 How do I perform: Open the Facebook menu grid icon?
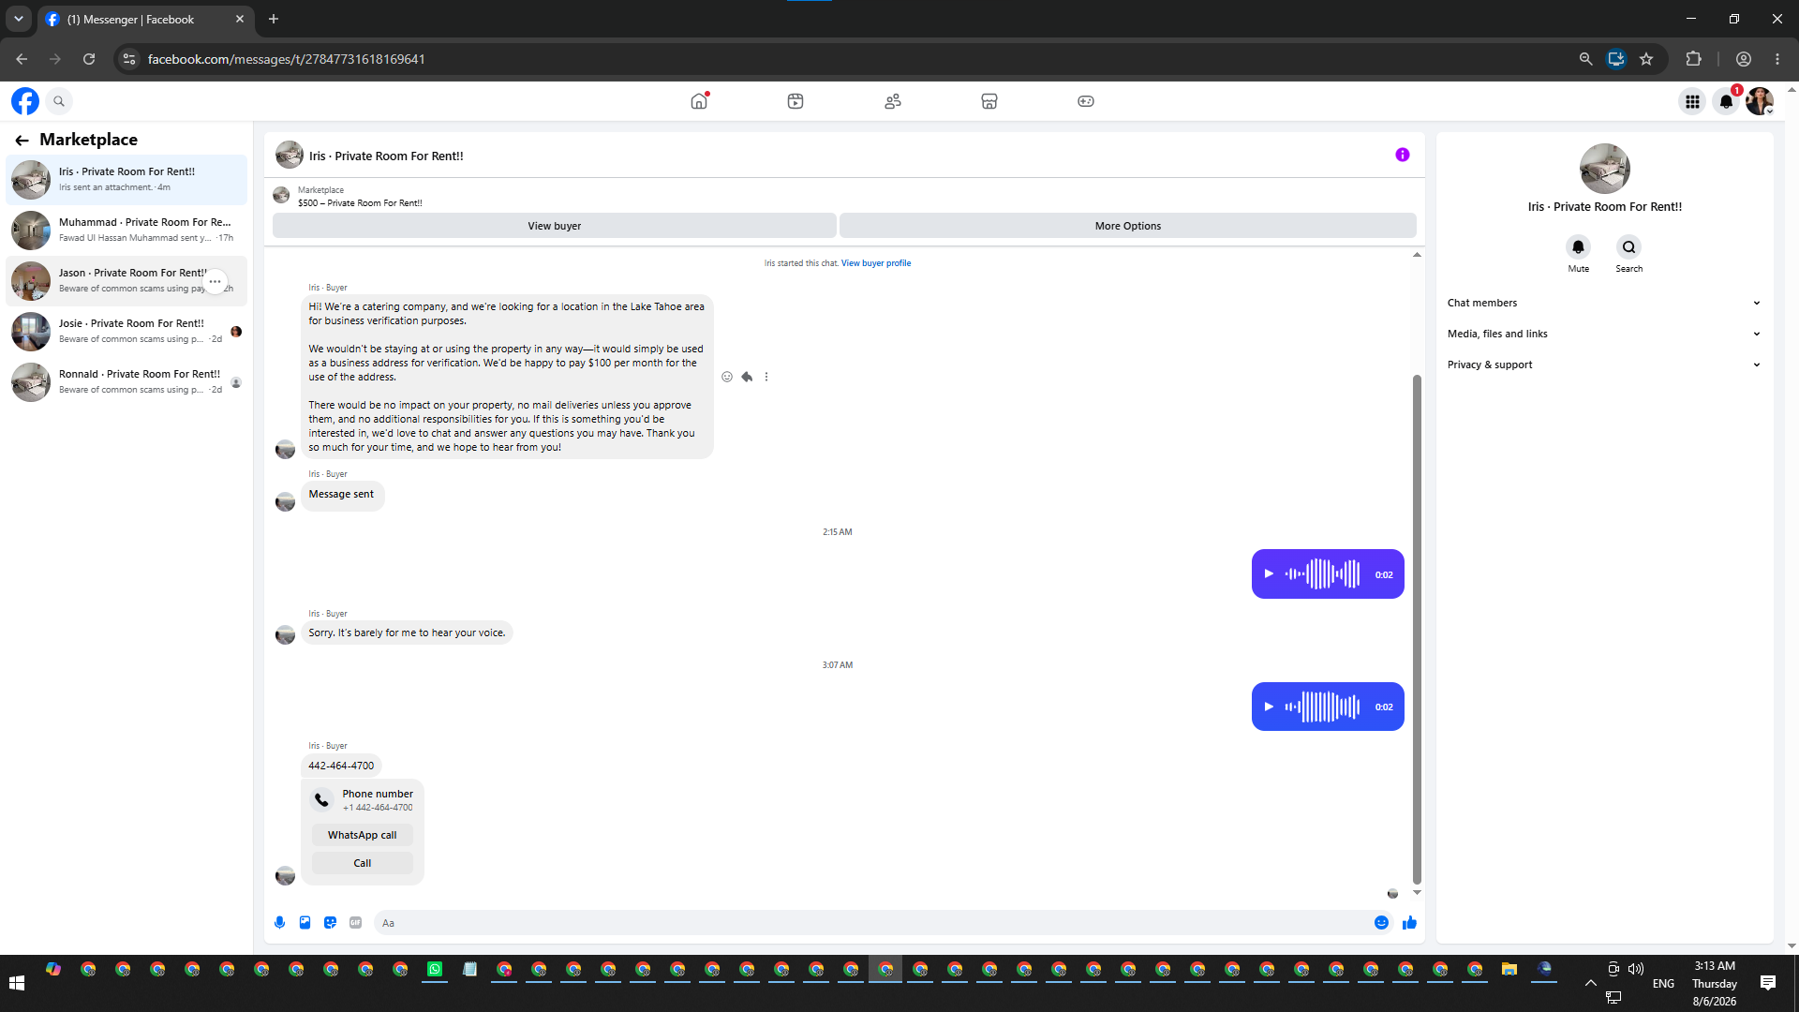1692,101
